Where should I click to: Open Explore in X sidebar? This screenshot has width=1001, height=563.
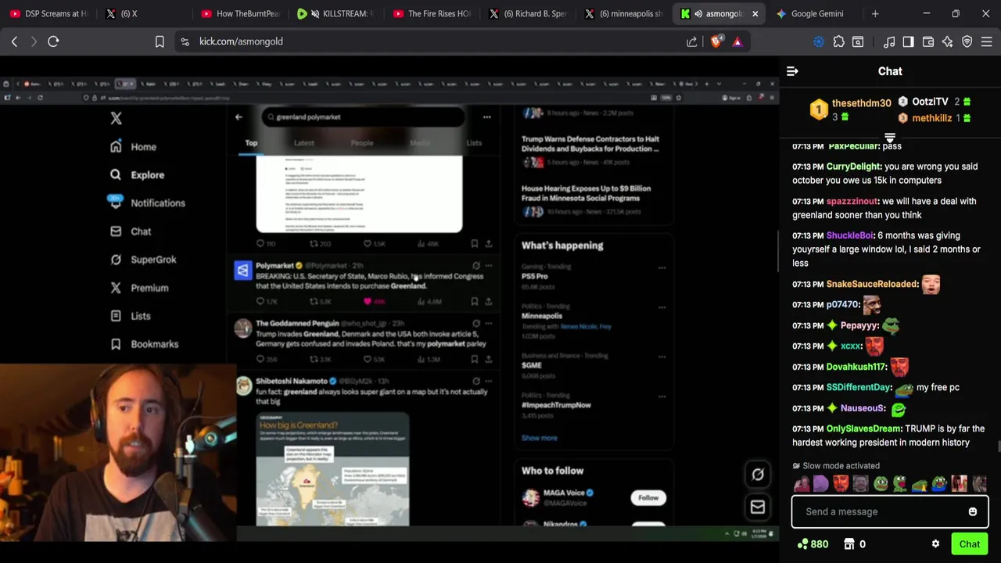(137, 174)
